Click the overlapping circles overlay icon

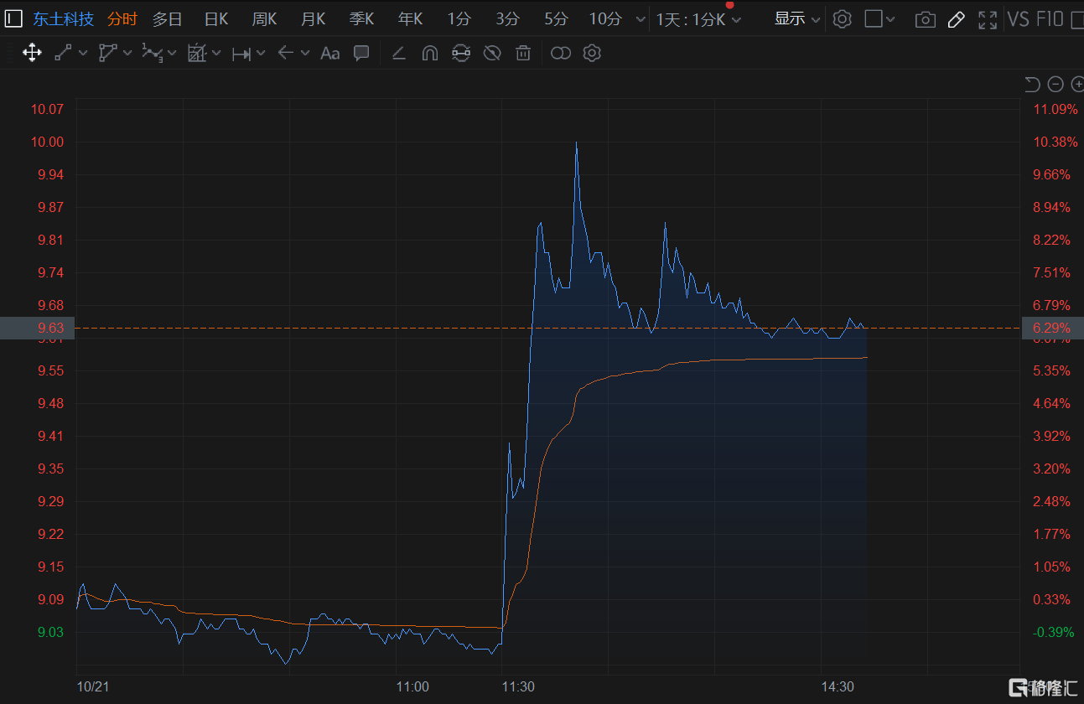pos(561,54)
